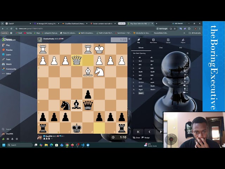The width and height of the screenshot is (225, 169).
Task: Open Community in the sidebar
Action: (x=9, y=69)
